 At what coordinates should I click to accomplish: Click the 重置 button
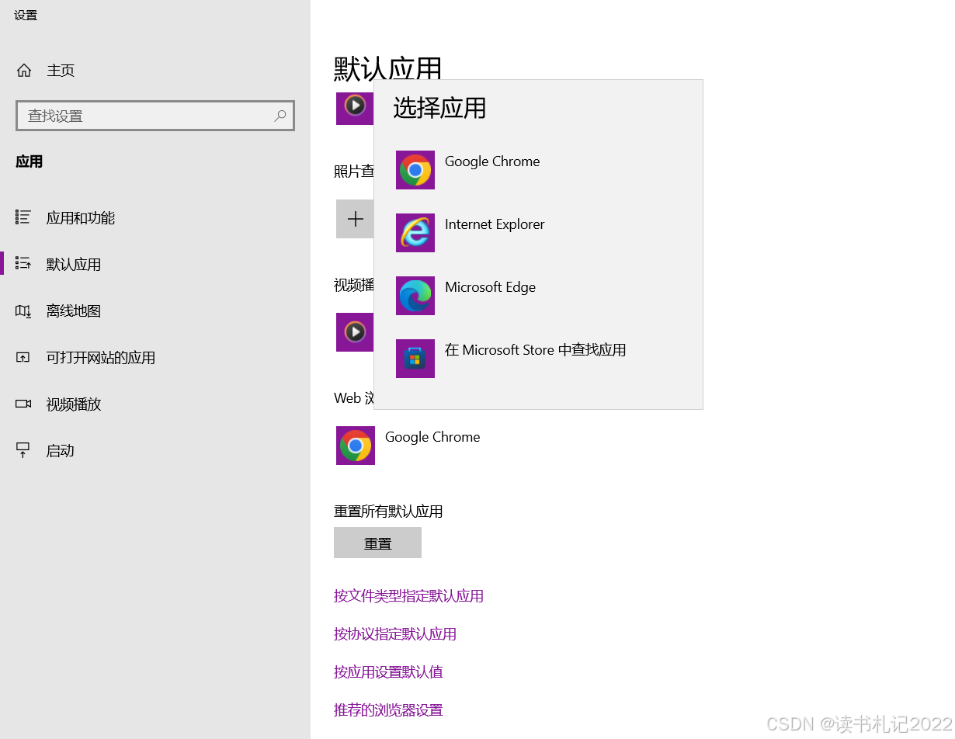point(377,543)
